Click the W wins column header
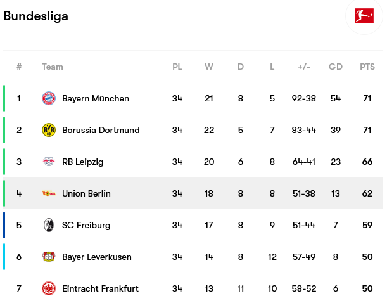Image resolution: width=387 pixels, height=303 pixels. pos(209,67)
